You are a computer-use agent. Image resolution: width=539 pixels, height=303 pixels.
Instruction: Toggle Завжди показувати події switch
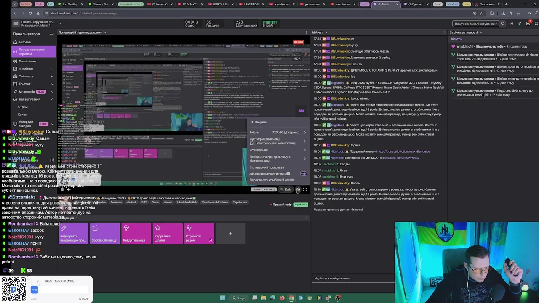click(x=303, y=173)
